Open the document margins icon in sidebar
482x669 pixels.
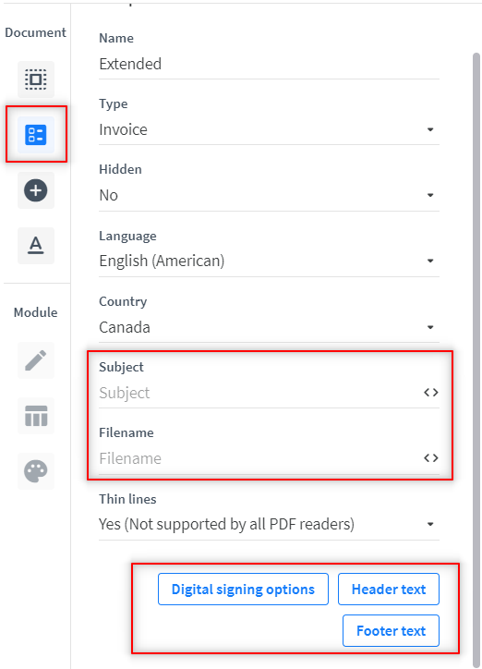[x=36, y=79]
